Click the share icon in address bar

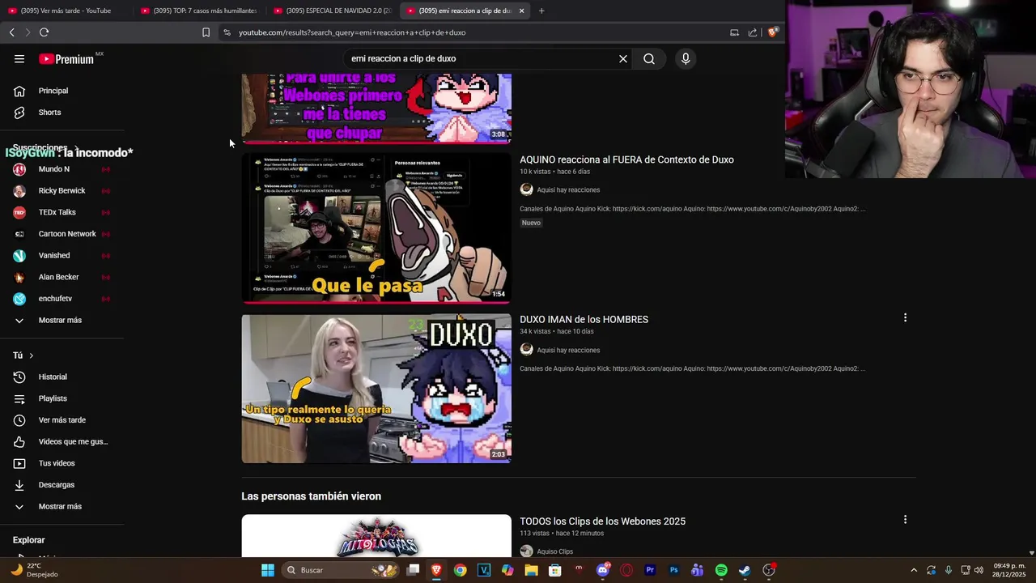tap(753, 32)
